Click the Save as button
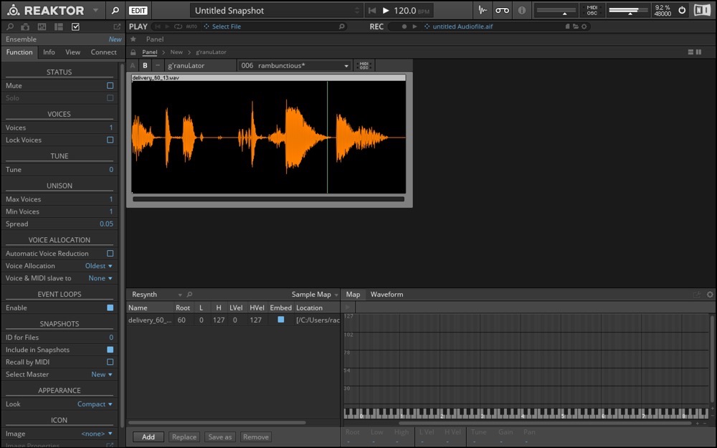The image size is (717, 448). coord(220,437)
